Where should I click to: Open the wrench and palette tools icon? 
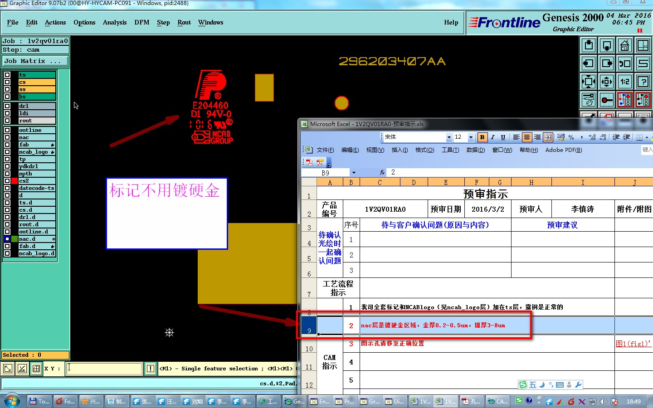point(589,100)
